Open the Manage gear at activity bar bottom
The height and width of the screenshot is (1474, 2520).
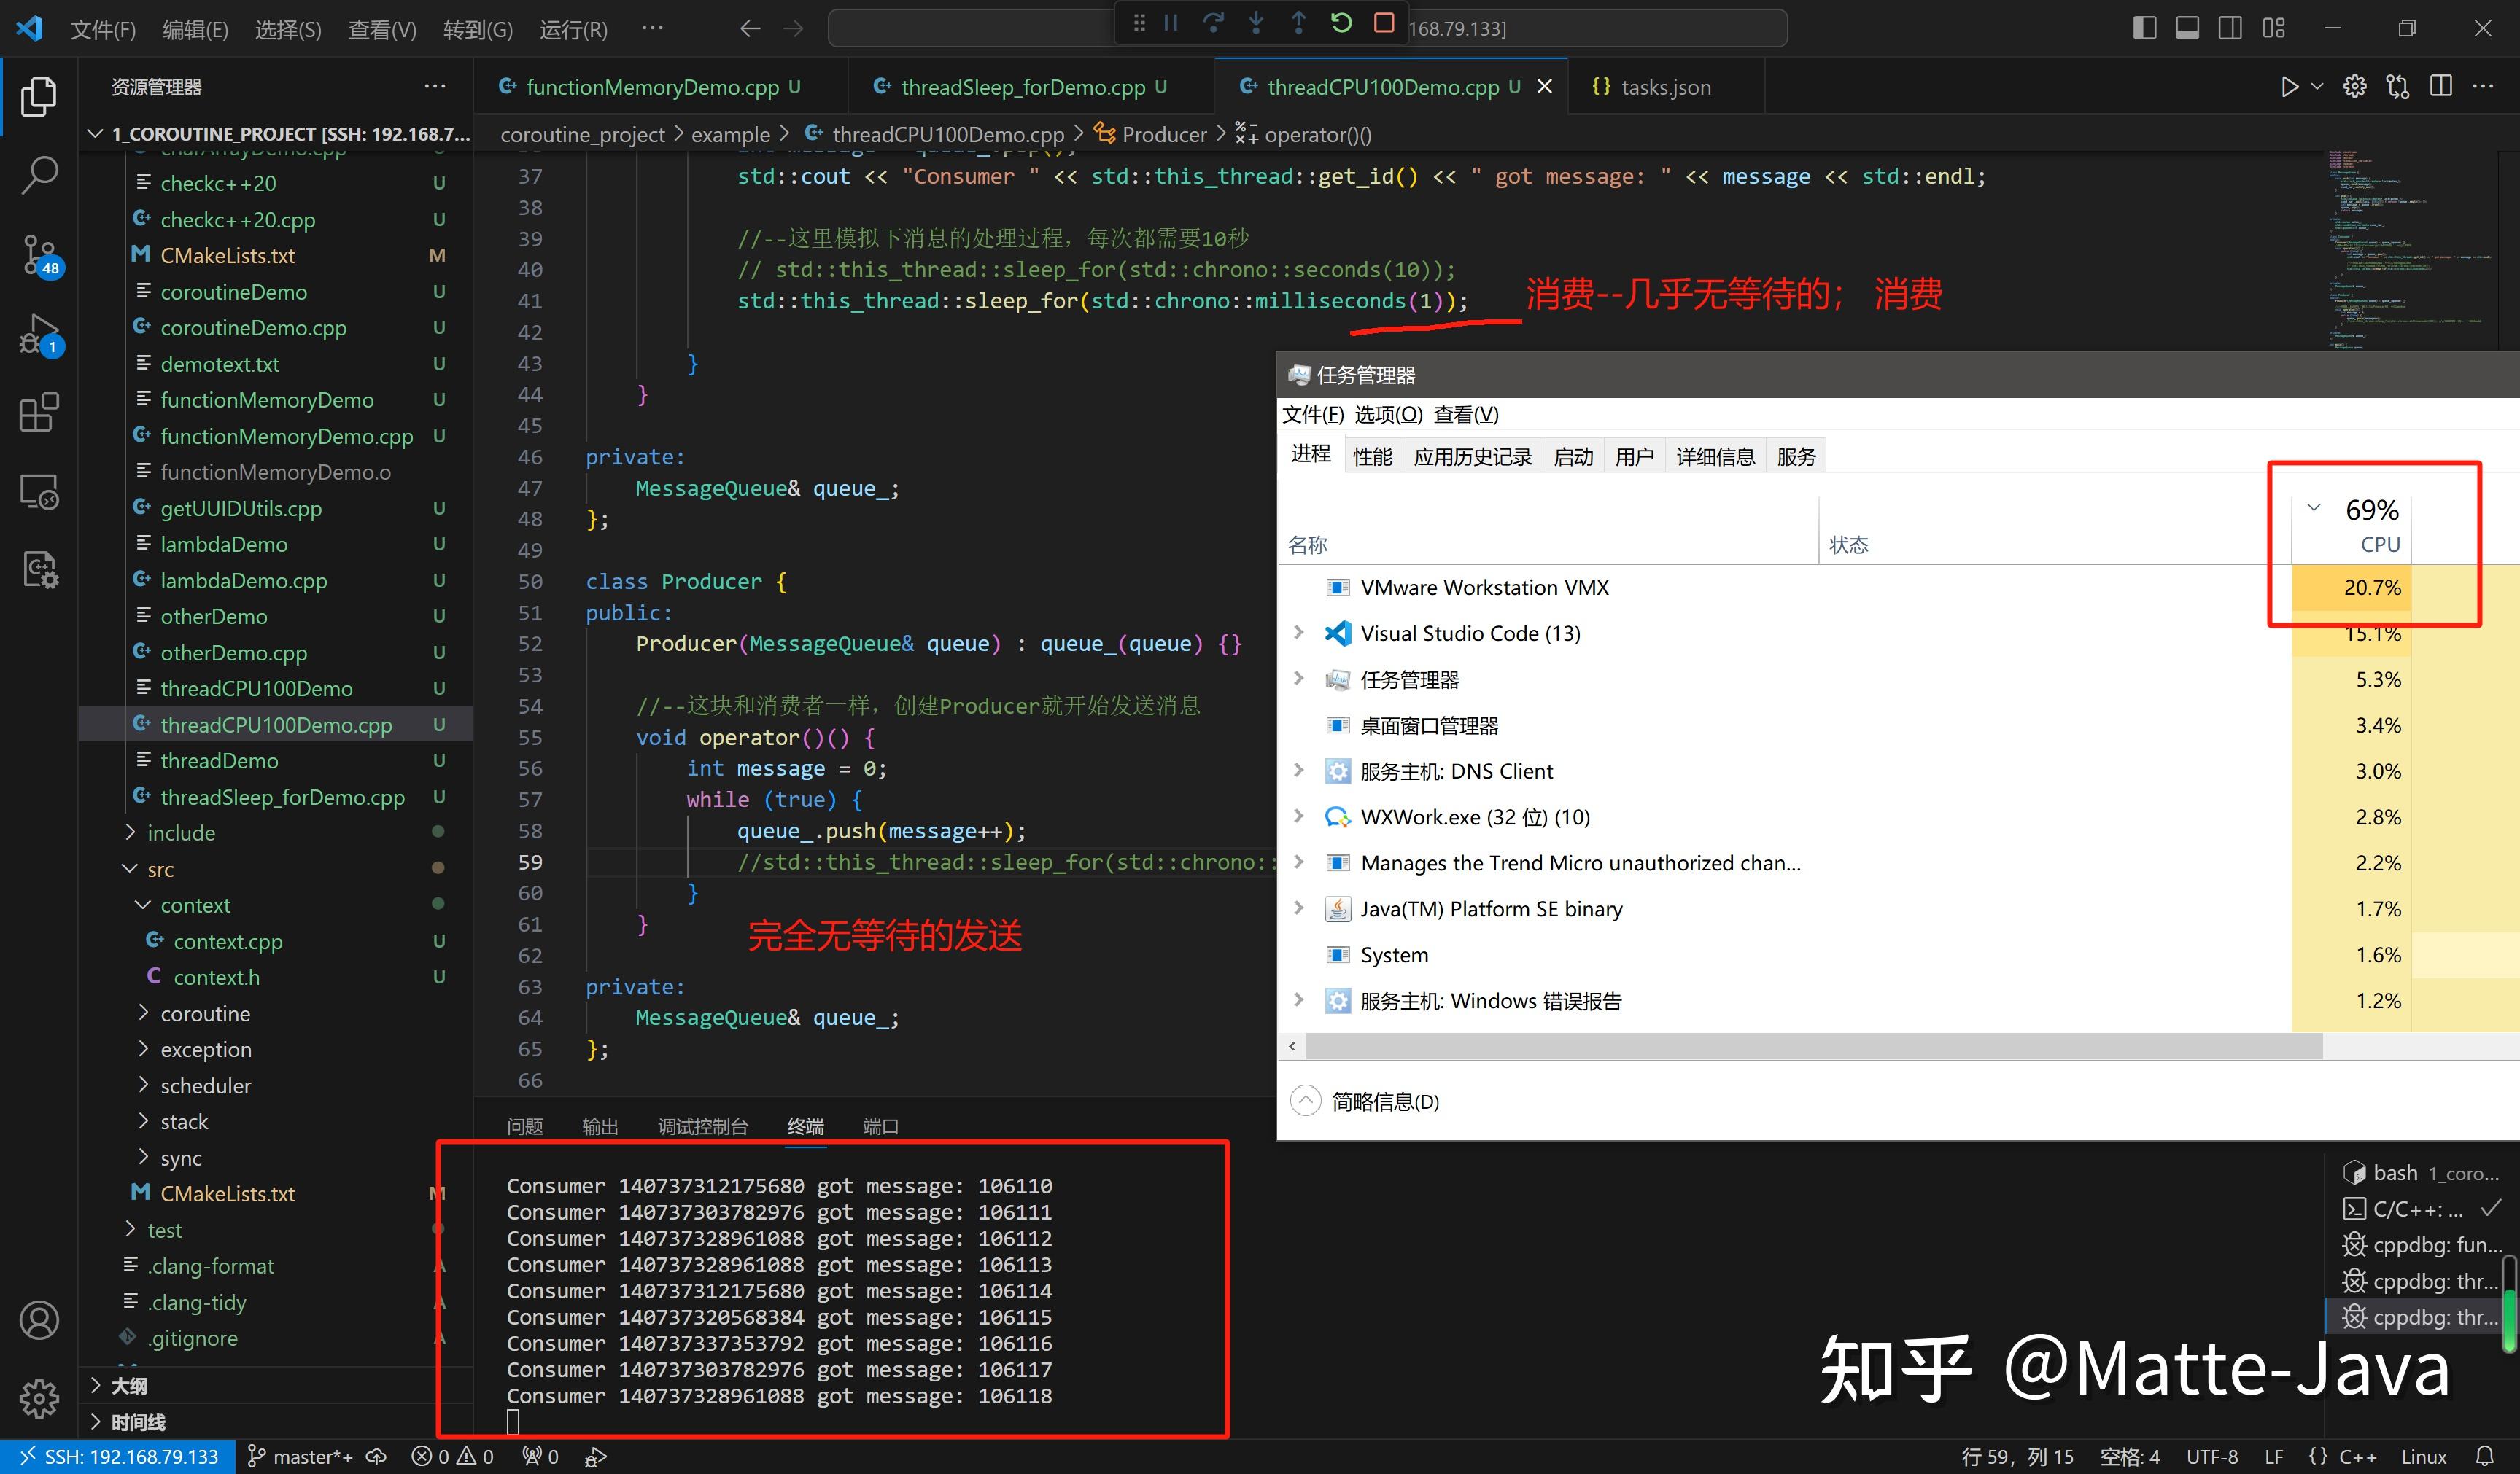[40, 1399]
